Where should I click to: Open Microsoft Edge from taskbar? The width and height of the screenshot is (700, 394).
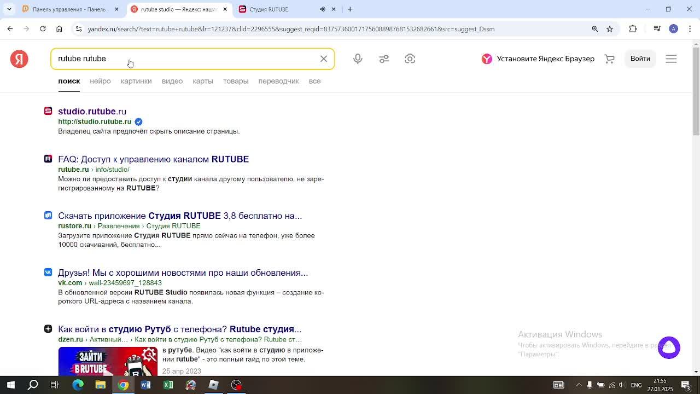tap(78, 385)
